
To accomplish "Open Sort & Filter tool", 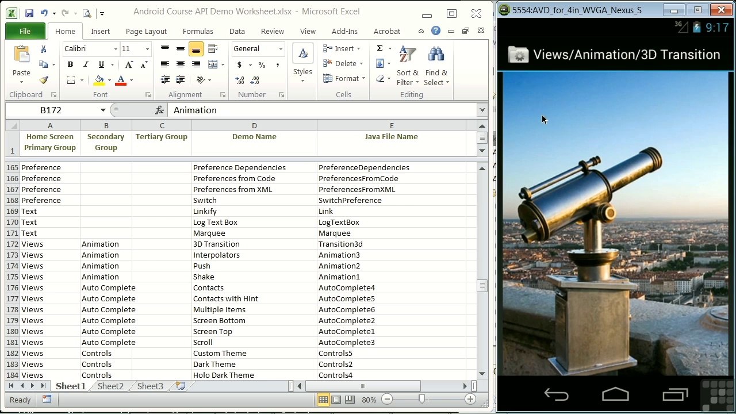I will (x=408, y=65).
